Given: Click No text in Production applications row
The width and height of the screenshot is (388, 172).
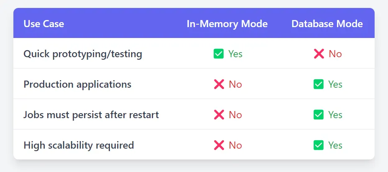Looking at the screenshot, I should pyautogui.click(x=235, y=84).
